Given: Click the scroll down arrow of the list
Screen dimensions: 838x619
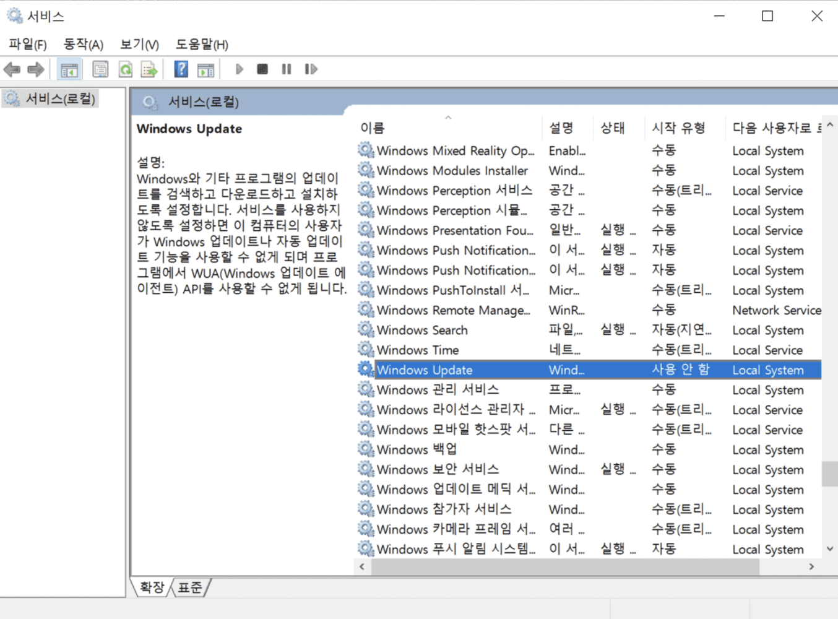Looking at the screenshot, I should pos(830,548).
